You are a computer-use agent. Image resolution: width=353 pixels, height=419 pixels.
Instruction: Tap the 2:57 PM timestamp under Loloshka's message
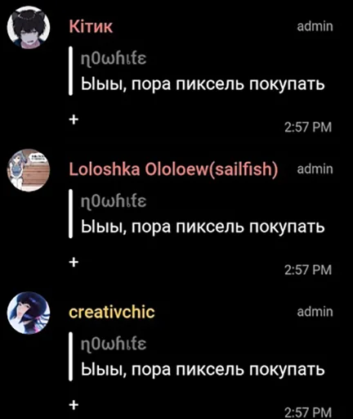point(308,270)
